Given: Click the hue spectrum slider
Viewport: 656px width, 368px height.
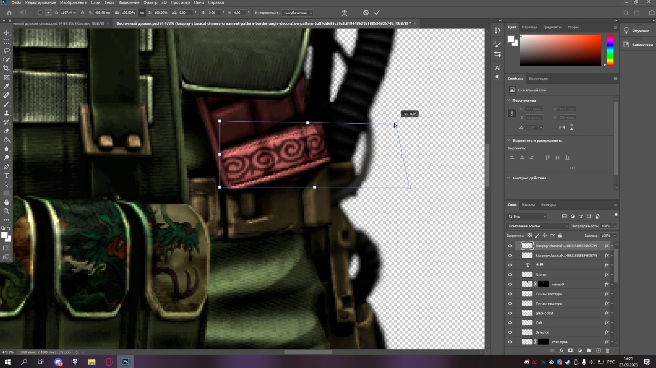Looking at the screenshot, I should 610,50.
